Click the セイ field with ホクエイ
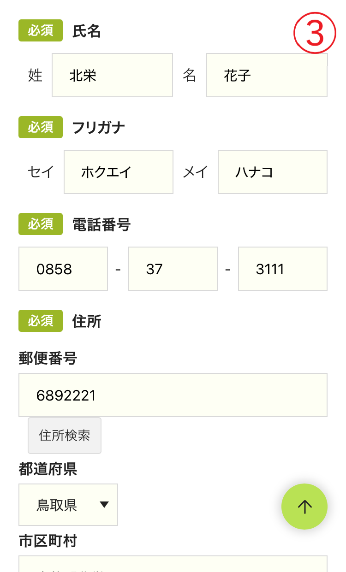346x572 pixels. point(119,172)
